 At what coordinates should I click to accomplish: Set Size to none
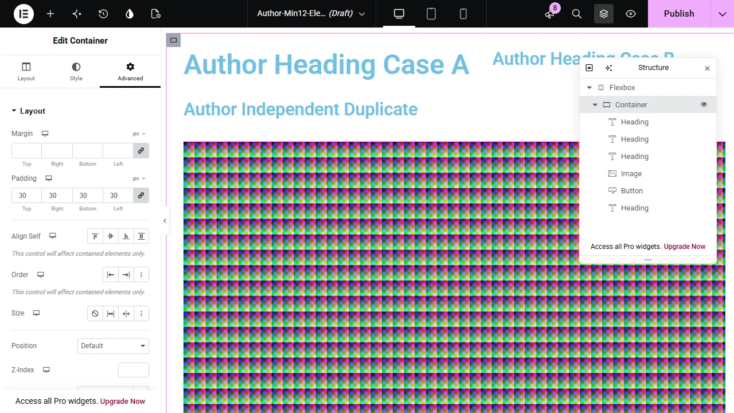click(x=95, y=313)
